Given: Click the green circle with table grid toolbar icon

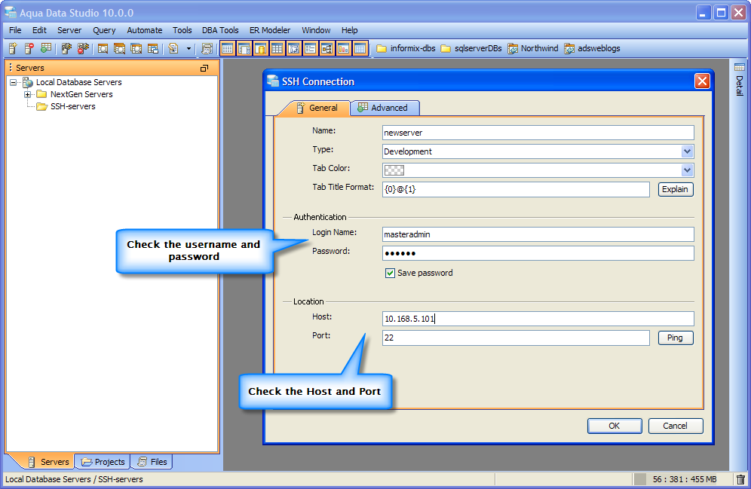Looking at the screenshot, I should click(46, 48).
